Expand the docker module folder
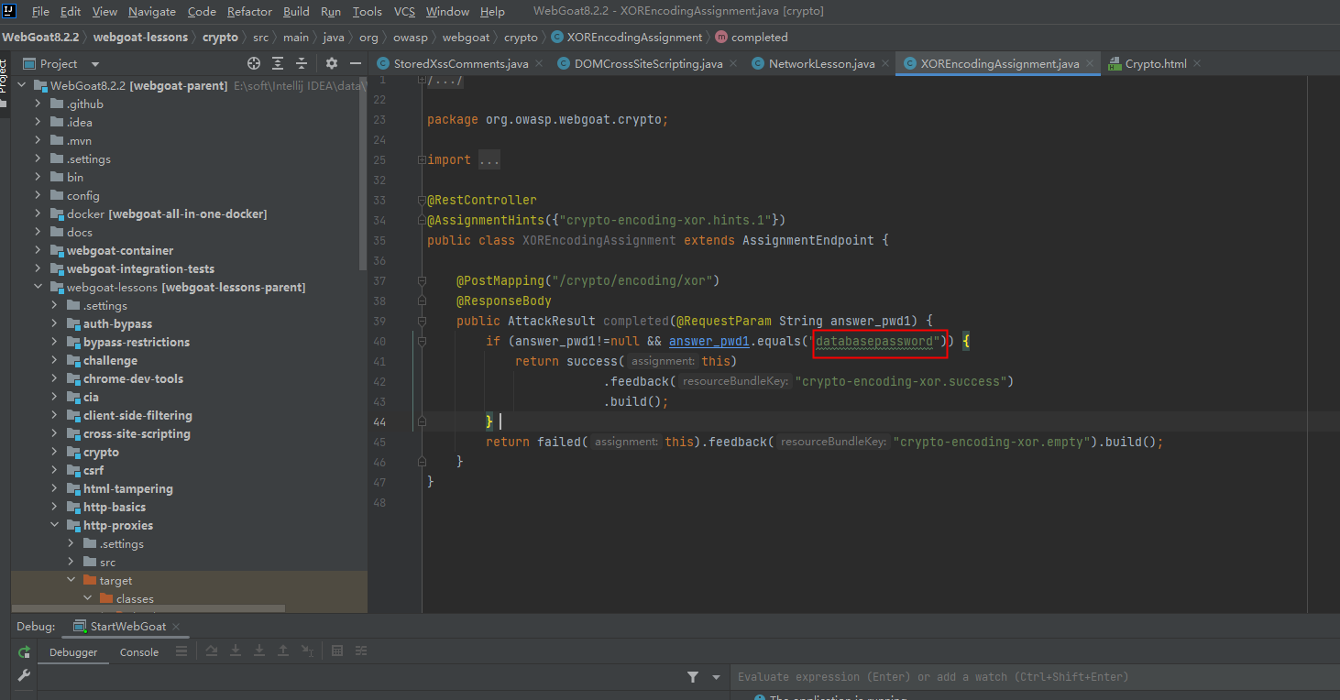 (x=38, y=213)
